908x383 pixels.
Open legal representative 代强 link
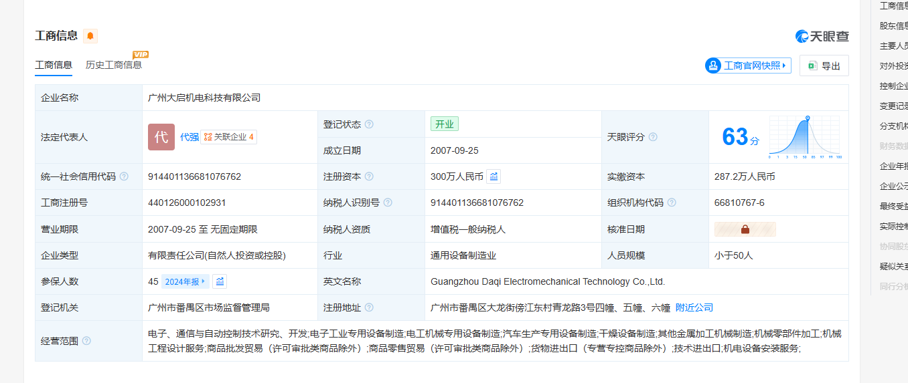(190, 137)
